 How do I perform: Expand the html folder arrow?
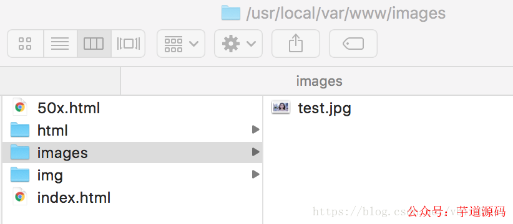point(255,130)
